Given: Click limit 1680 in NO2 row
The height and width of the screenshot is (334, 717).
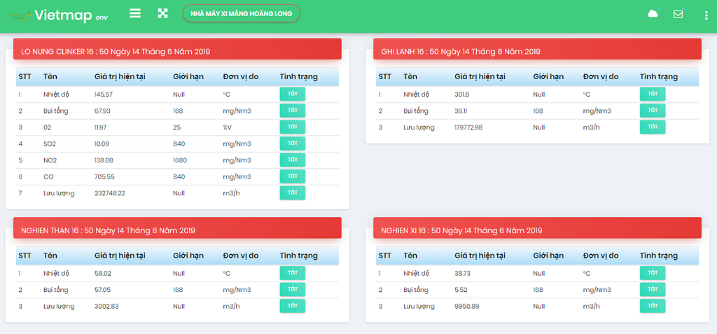Looking at the screenshot, I should [x=180, y=160].
